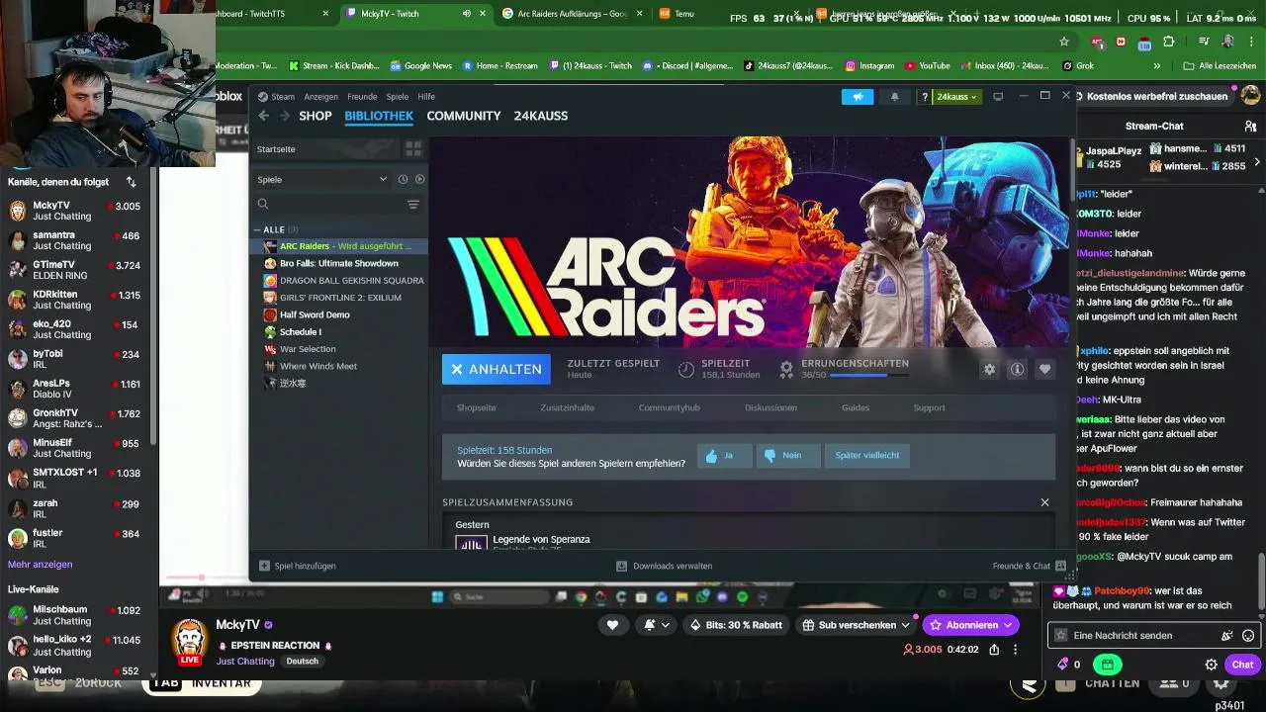The image size is (1266, 712).
Task: Open the collections grid view in Steam sidebar
Action: tap(413, 148)
